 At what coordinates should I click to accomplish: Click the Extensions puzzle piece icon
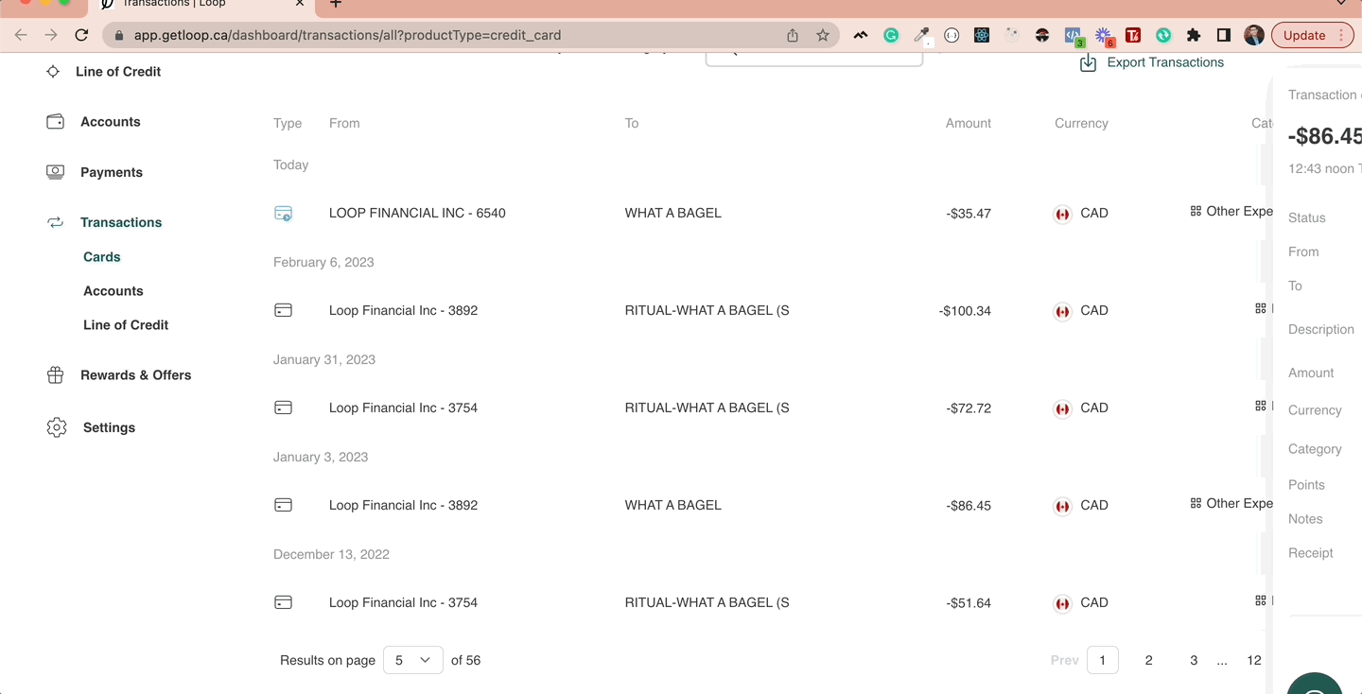(1194, 35)
